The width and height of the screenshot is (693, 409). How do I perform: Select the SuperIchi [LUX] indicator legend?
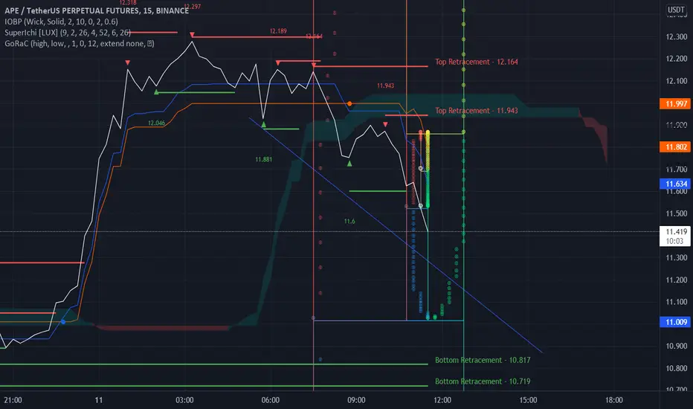(x=67, y=33)
